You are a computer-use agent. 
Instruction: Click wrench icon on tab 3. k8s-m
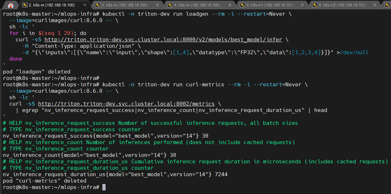coord(97,5)
